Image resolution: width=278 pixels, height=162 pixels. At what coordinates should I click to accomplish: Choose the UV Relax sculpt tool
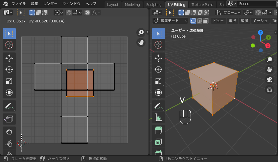pyautogui.click(x=9, y=144)
